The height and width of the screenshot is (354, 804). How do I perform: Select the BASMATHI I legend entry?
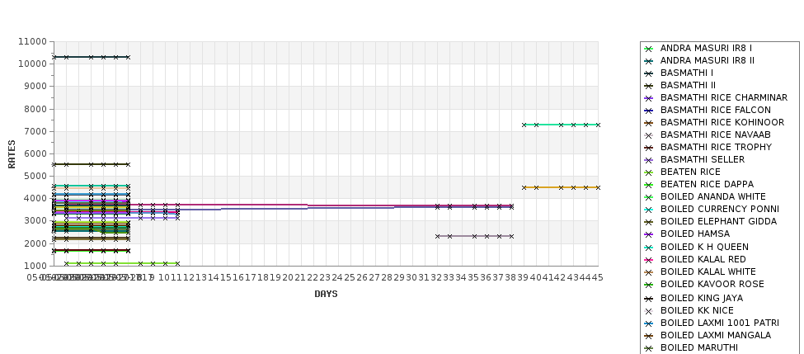(687, 73)
